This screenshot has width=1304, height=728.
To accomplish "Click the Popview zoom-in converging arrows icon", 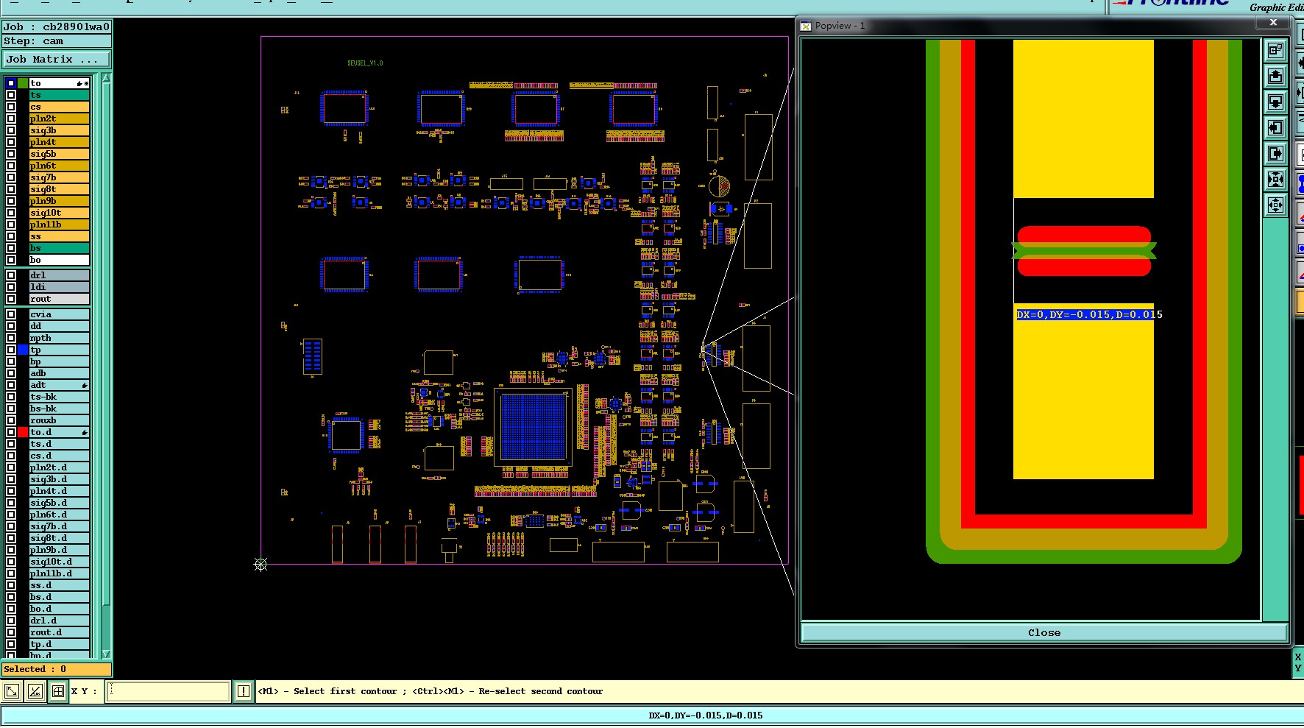I will pos(1275,179).
